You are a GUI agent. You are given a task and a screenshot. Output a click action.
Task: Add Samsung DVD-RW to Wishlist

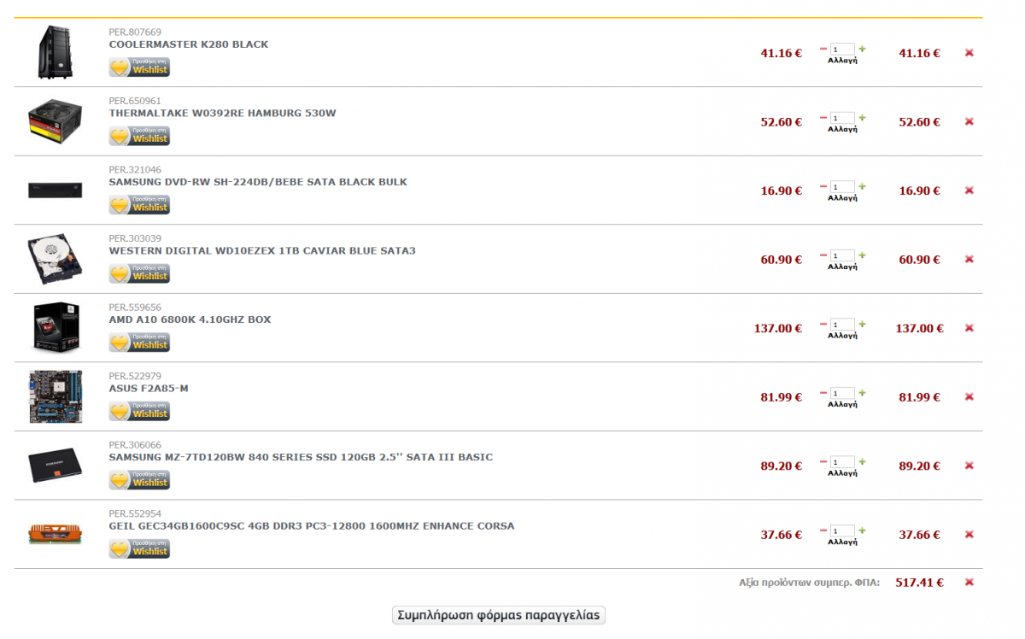tap(139, 205)
